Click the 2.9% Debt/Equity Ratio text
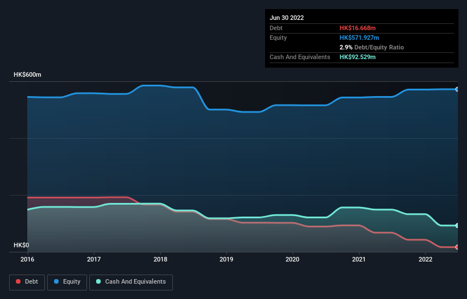The height and width of the screenshot is (299, 467). point(371,47)
